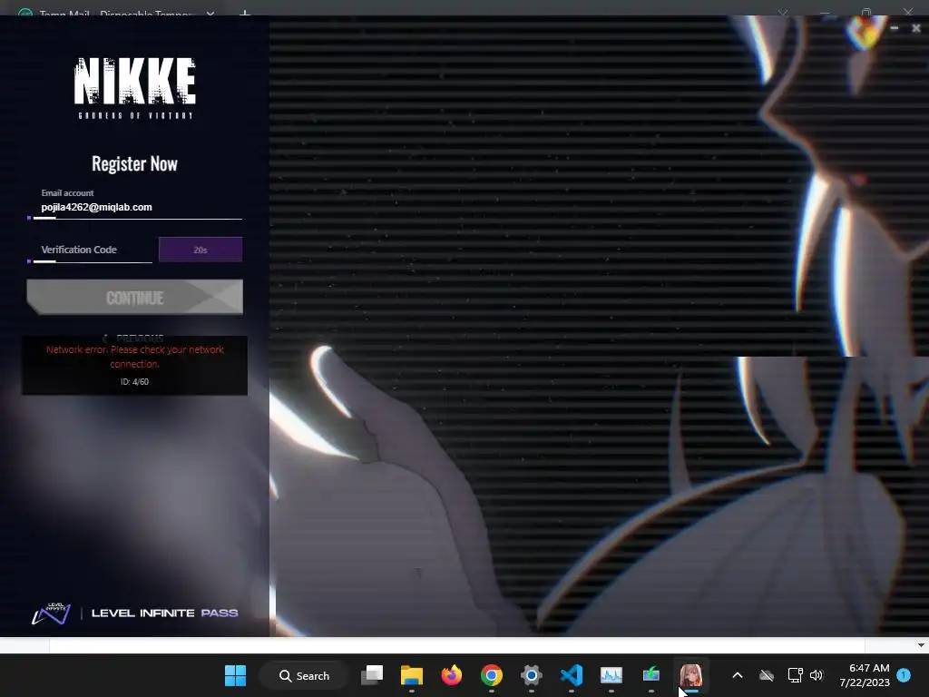Minimize the NIKKE launcher window
The width and height of the screenshot is (929, 697).
pos(895,28)
